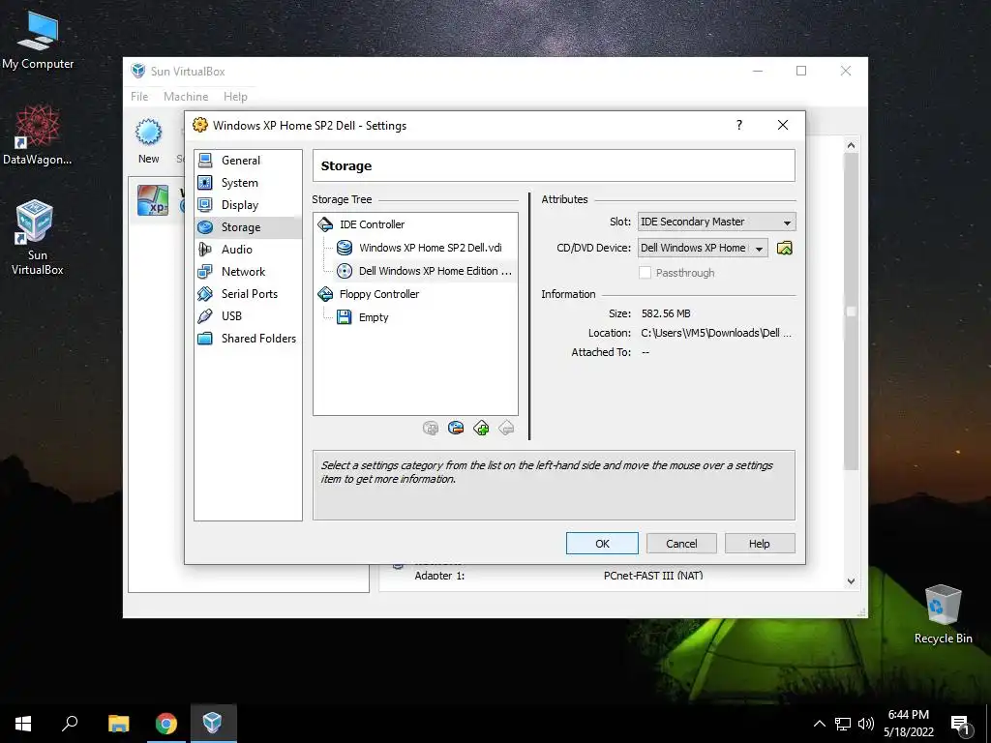Select the DataWagon desktop shortcut
Viewport: 991px width, 743px height.
pyautogui.click(x=38, y=135)
